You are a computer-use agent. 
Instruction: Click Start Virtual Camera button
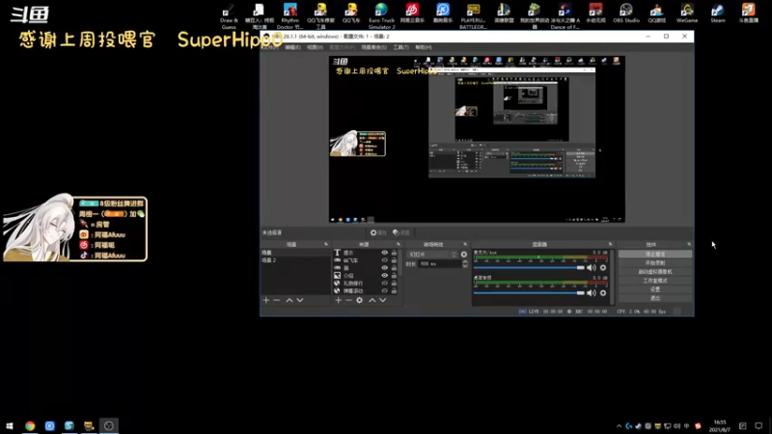pos(655,272)
